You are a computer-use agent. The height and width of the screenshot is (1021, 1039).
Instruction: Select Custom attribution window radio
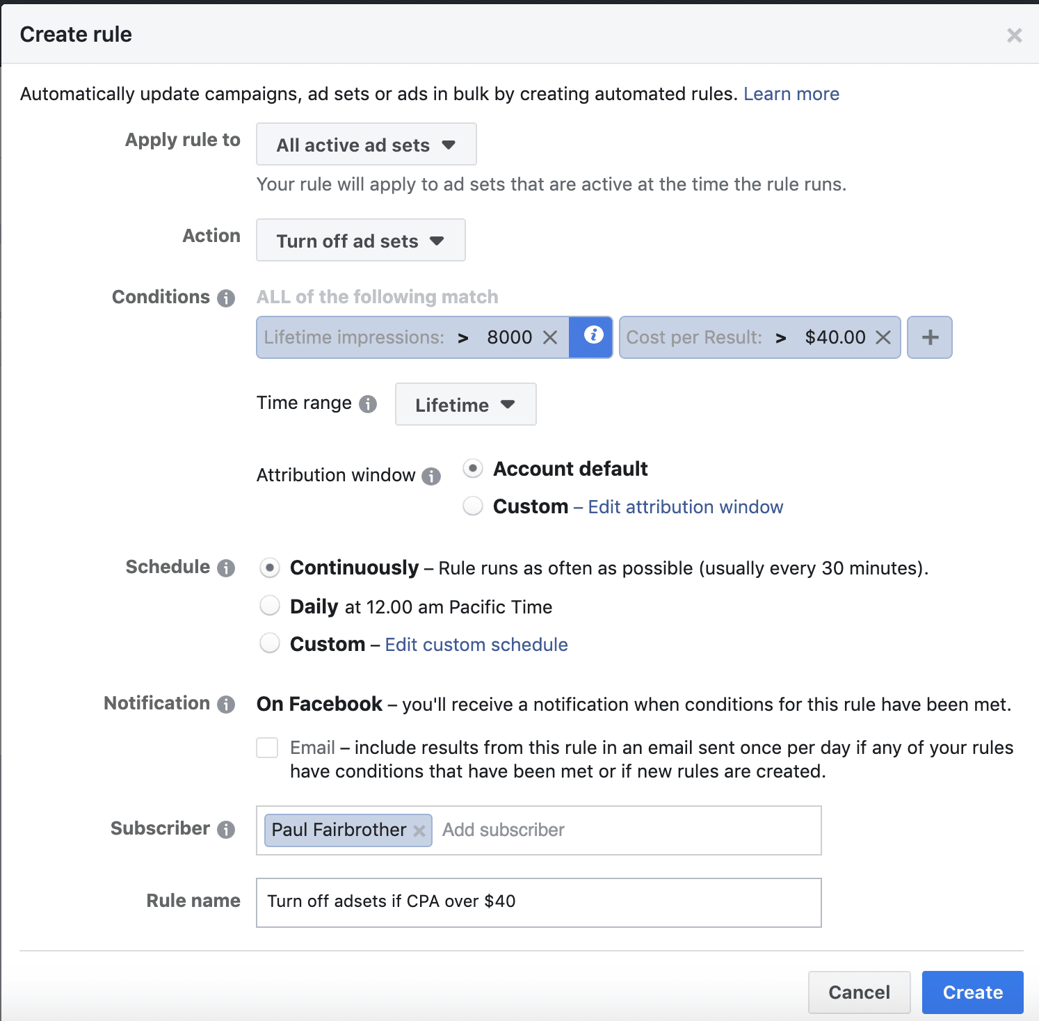pyautogui.click(x=473, y=506)
